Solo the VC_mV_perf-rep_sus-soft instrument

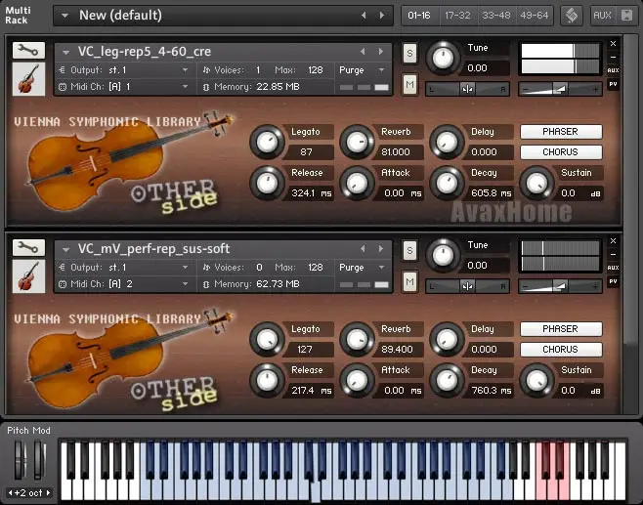(409, 250)
